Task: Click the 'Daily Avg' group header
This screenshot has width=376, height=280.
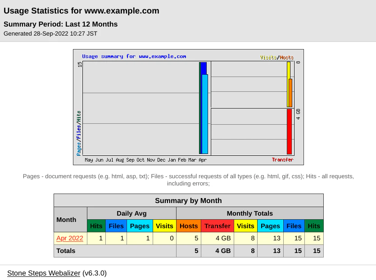Action: click(x=131, y=213)
